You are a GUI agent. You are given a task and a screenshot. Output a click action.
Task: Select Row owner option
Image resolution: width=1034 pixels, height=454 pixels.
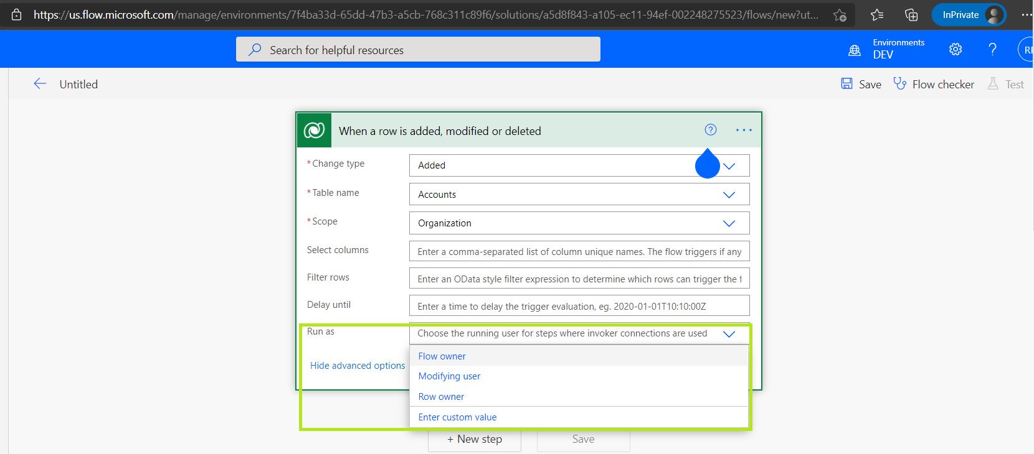579,397
